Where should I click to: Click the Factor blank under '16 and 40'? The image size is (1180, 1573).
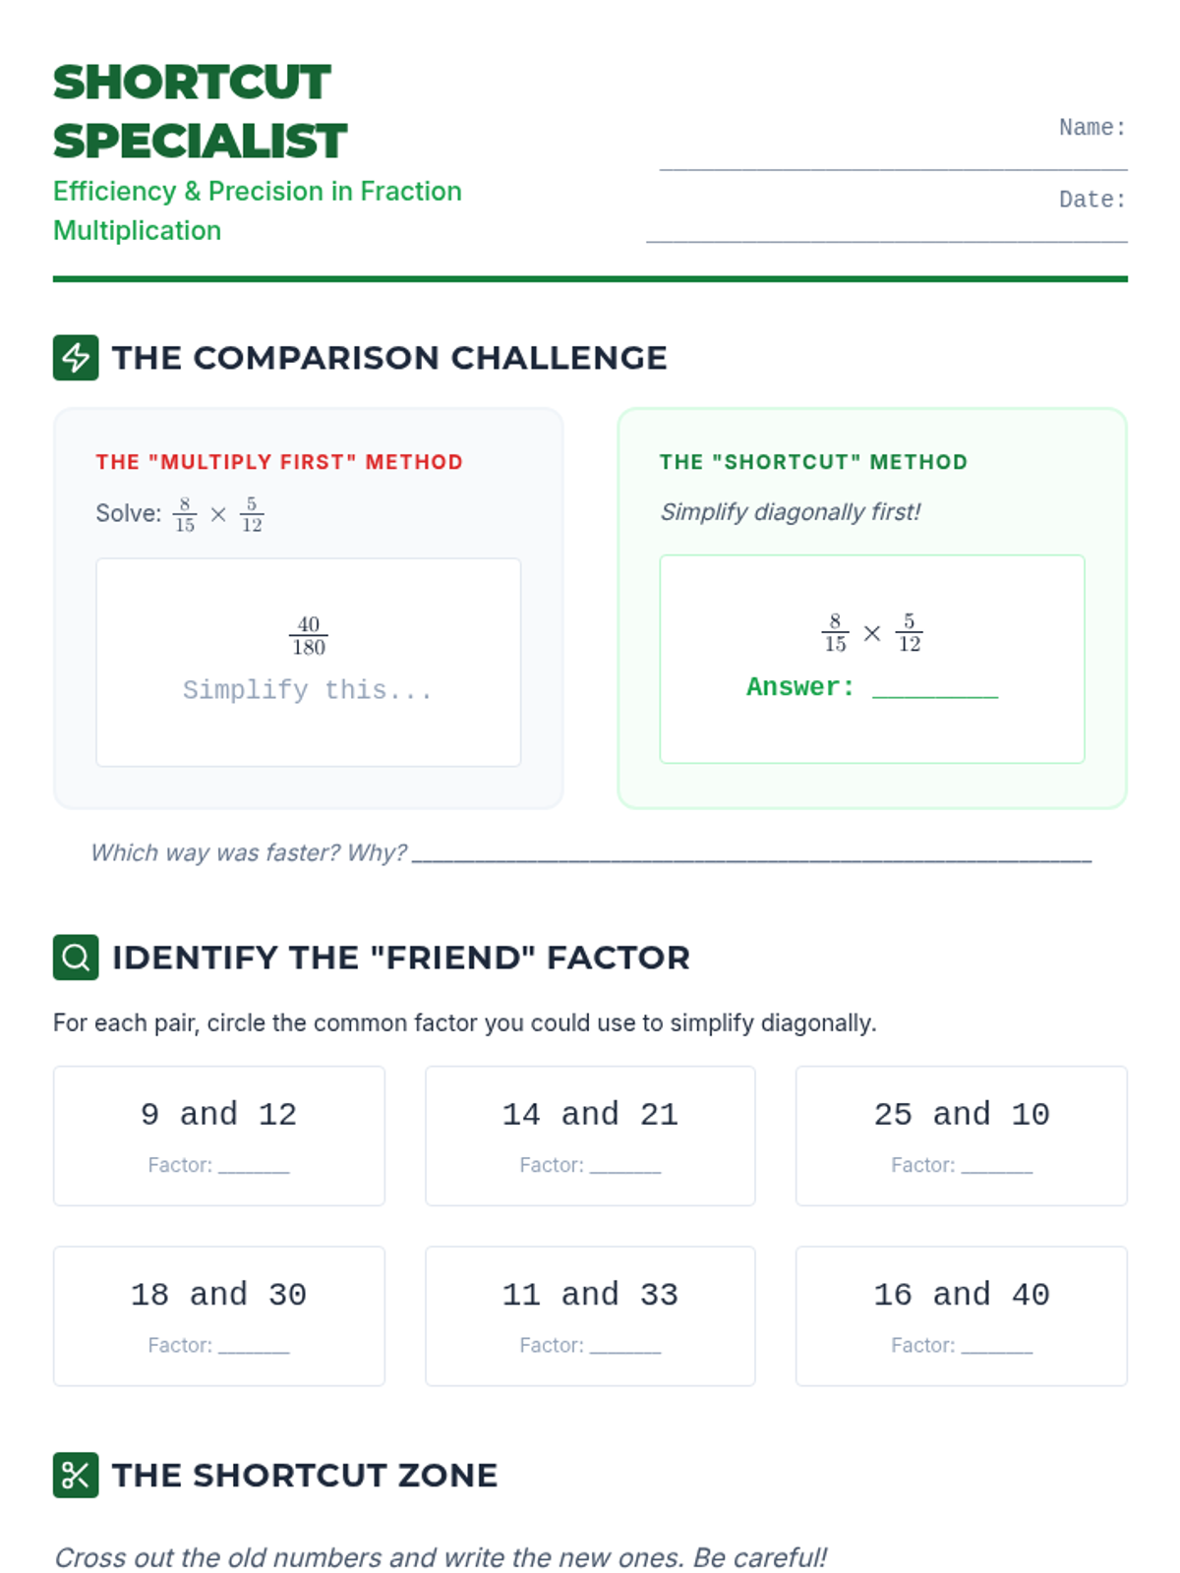tap(997, 1348)
